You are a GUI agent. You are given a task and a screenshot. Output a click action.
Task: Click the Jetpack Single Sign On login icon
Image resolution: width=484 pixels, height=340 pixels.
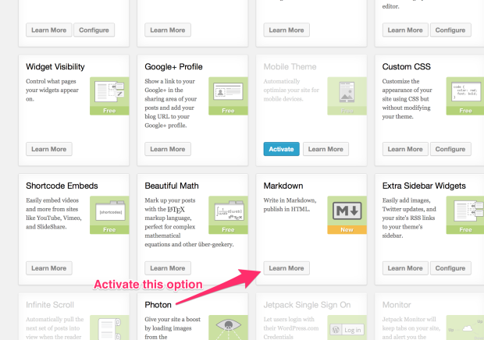(347, 328)
